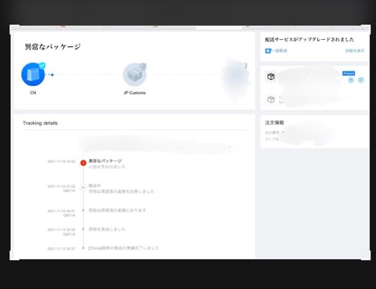Click the 一括配送 link text
The height and width of the screenshot is (289, 376).
tap(280, 51)
